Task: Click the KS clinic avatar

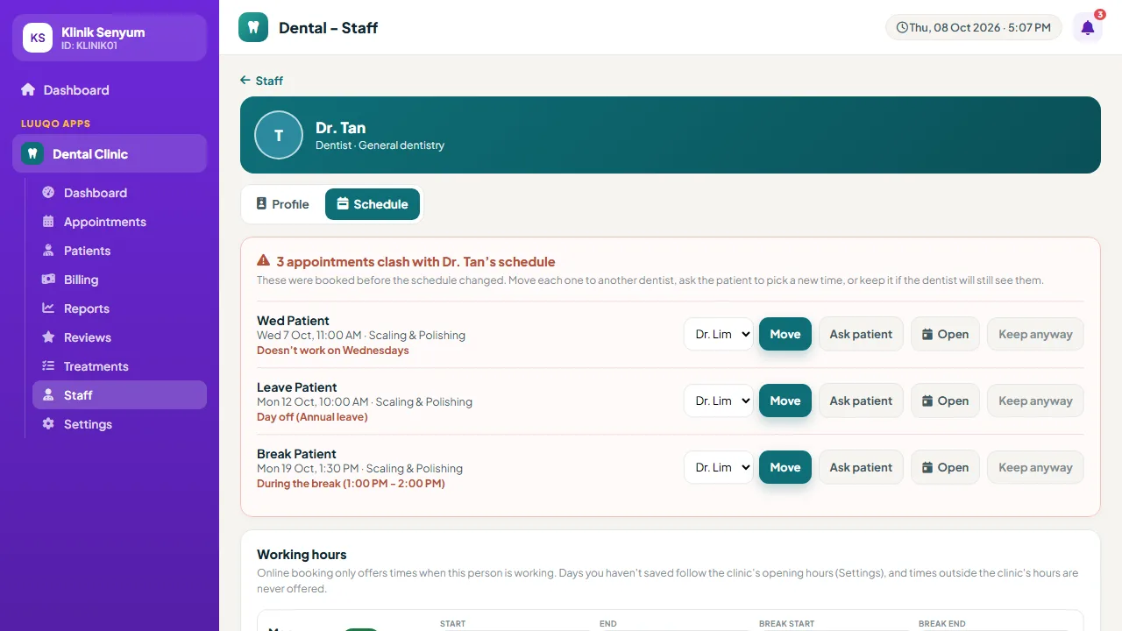Action: click(x=38, y=38)
